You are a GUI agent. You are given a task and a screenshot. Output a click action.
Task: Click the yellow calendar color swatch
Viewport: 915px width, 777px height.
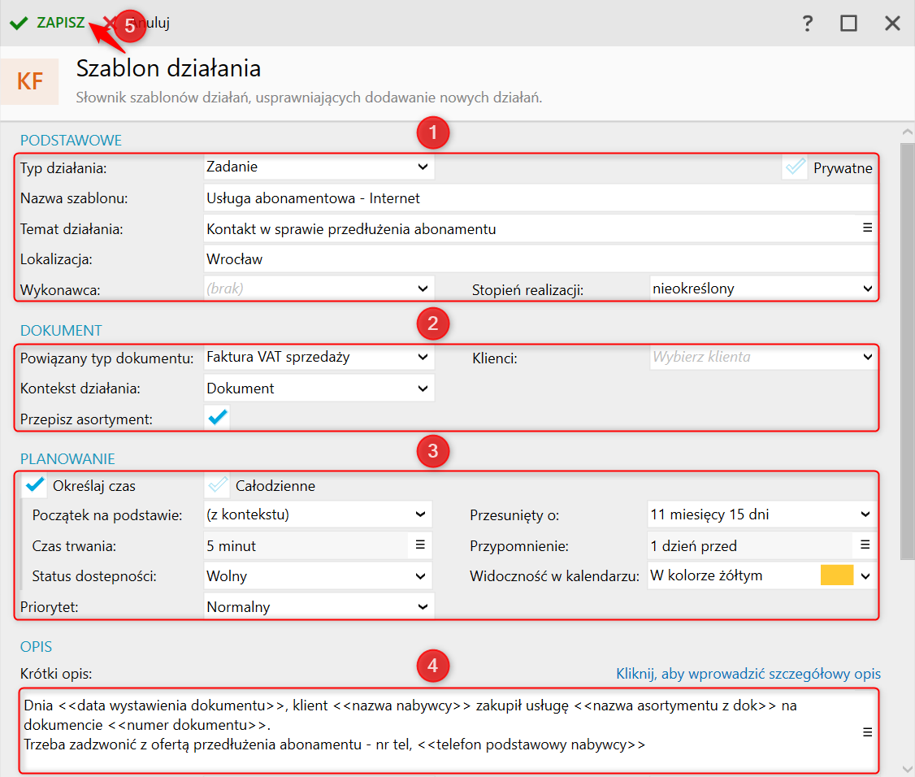coord(837,575)
